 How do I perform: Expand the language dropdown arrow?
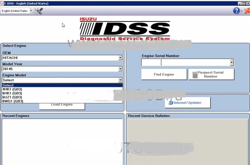pos(31,11)
